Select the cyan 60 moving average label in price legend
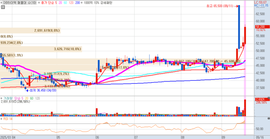 [x=66, y=3]
